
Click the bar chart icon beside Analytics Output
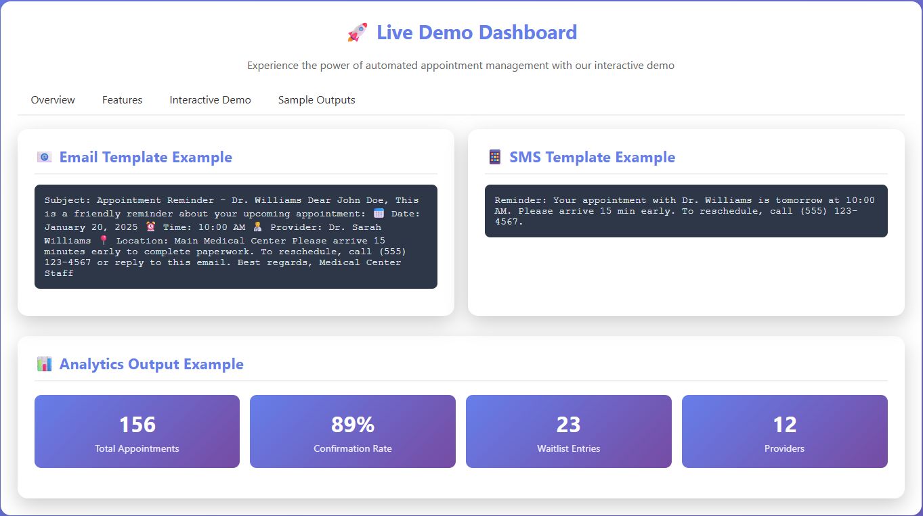[x=44, y=365]
